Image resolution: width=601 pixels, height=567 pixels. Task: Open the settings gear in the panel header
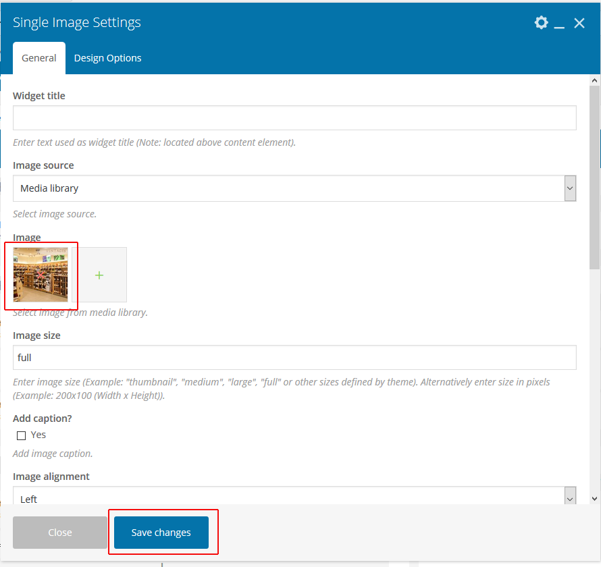[x=541, y=23]
